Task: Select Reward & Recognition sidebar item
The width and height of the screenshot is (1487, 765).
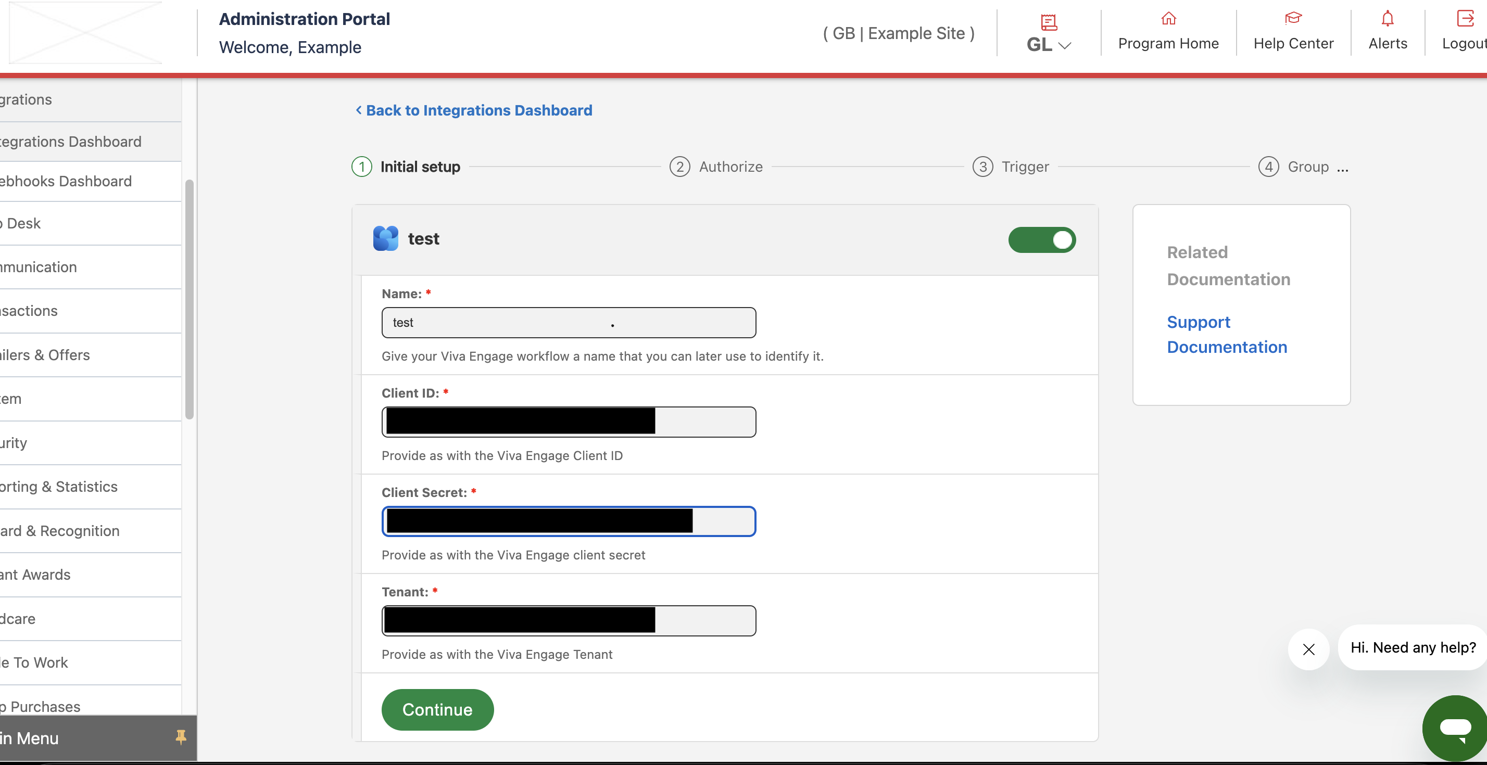Action: 91,531
